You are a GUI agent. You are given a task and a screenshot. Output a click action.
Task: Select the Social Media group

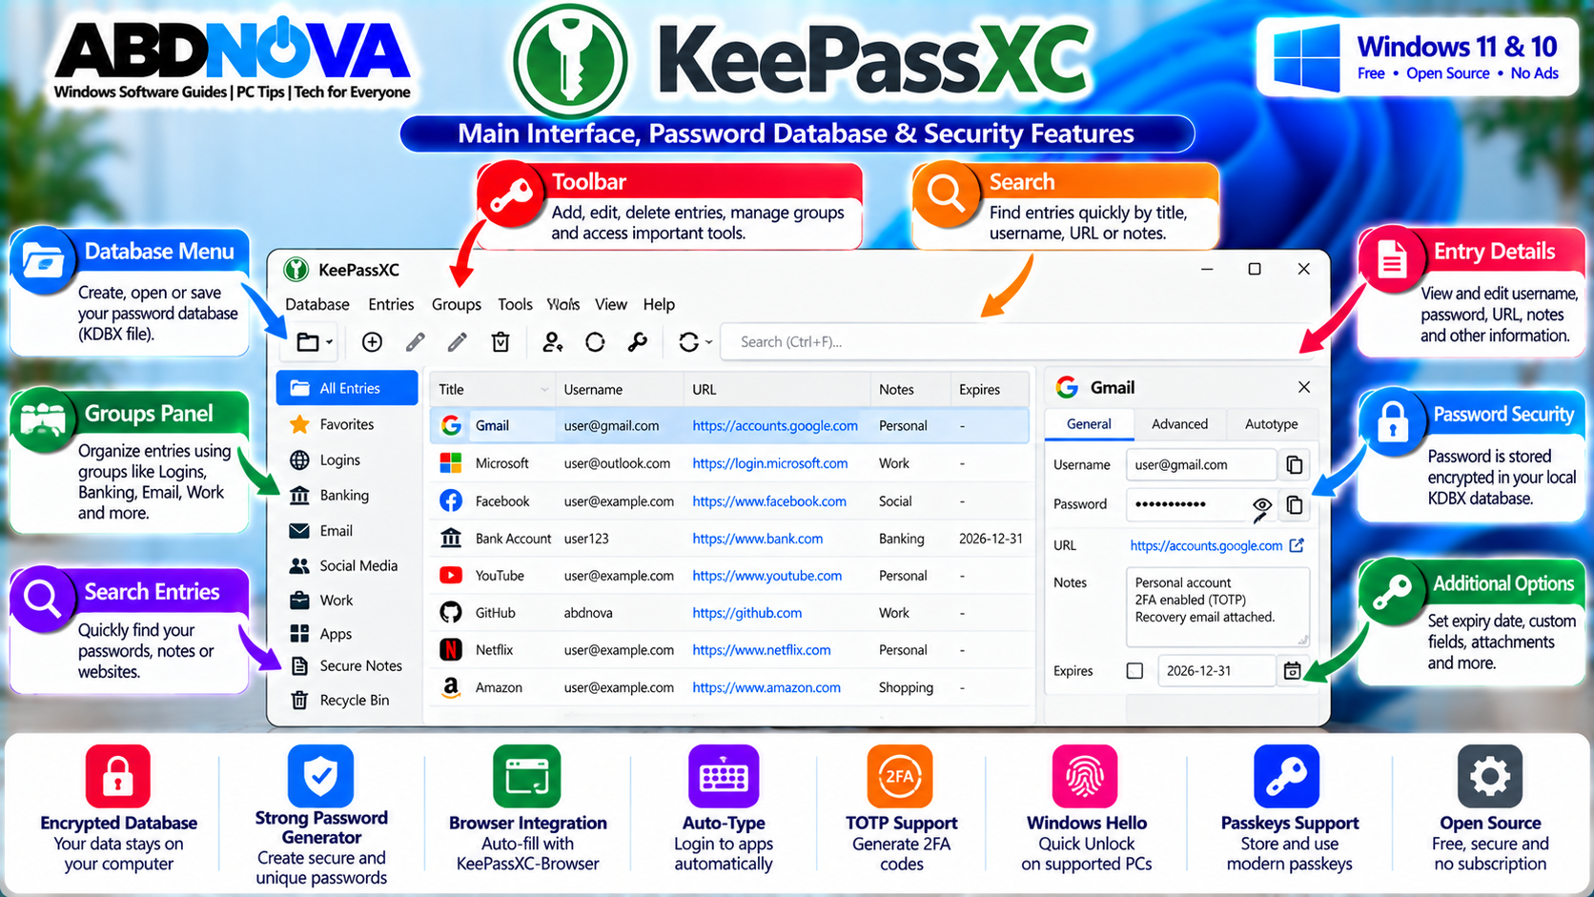pyautogui.click(x=347, y=565)
